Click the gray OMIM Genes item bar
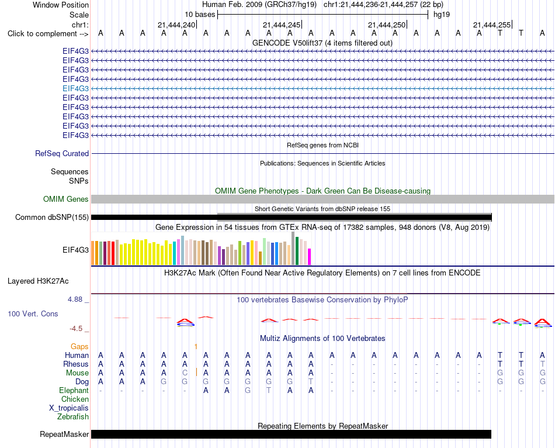This screenshot has height=448, width=555. 322,199
